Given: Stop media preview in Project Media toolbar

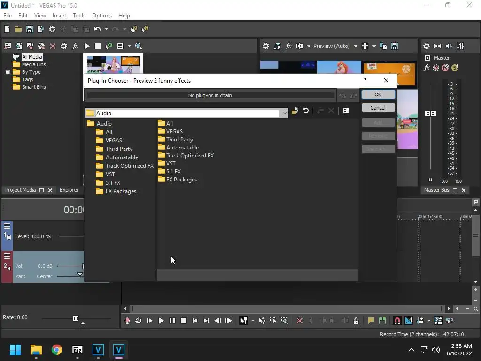Looking at the screenshot, I should (98, 46).
